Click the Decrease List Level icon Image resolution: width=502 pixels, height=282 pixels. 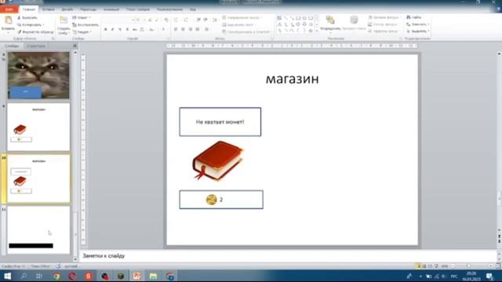point(198,20)
